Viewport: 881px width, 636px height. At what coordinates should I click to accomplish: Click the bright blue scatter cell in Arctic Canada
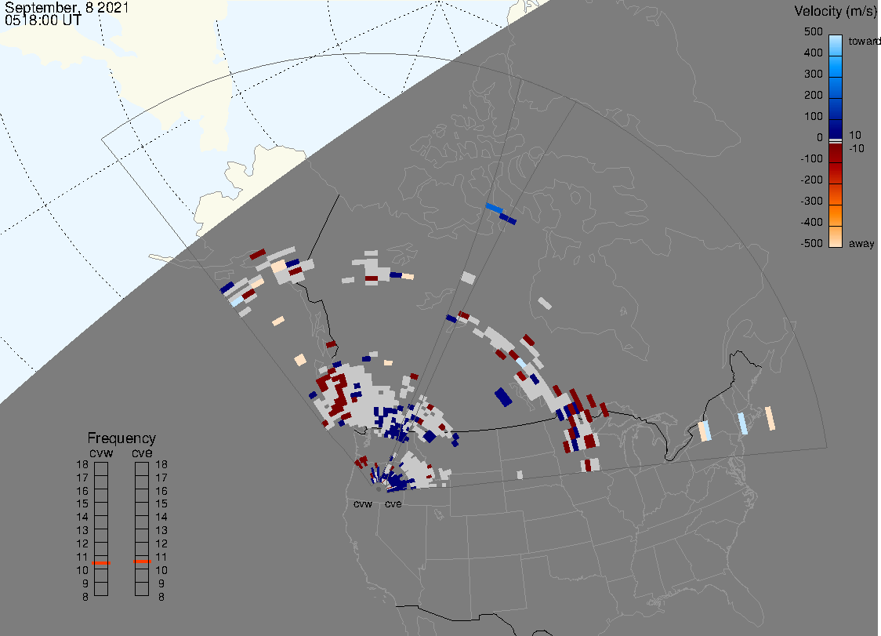[495, 208]
